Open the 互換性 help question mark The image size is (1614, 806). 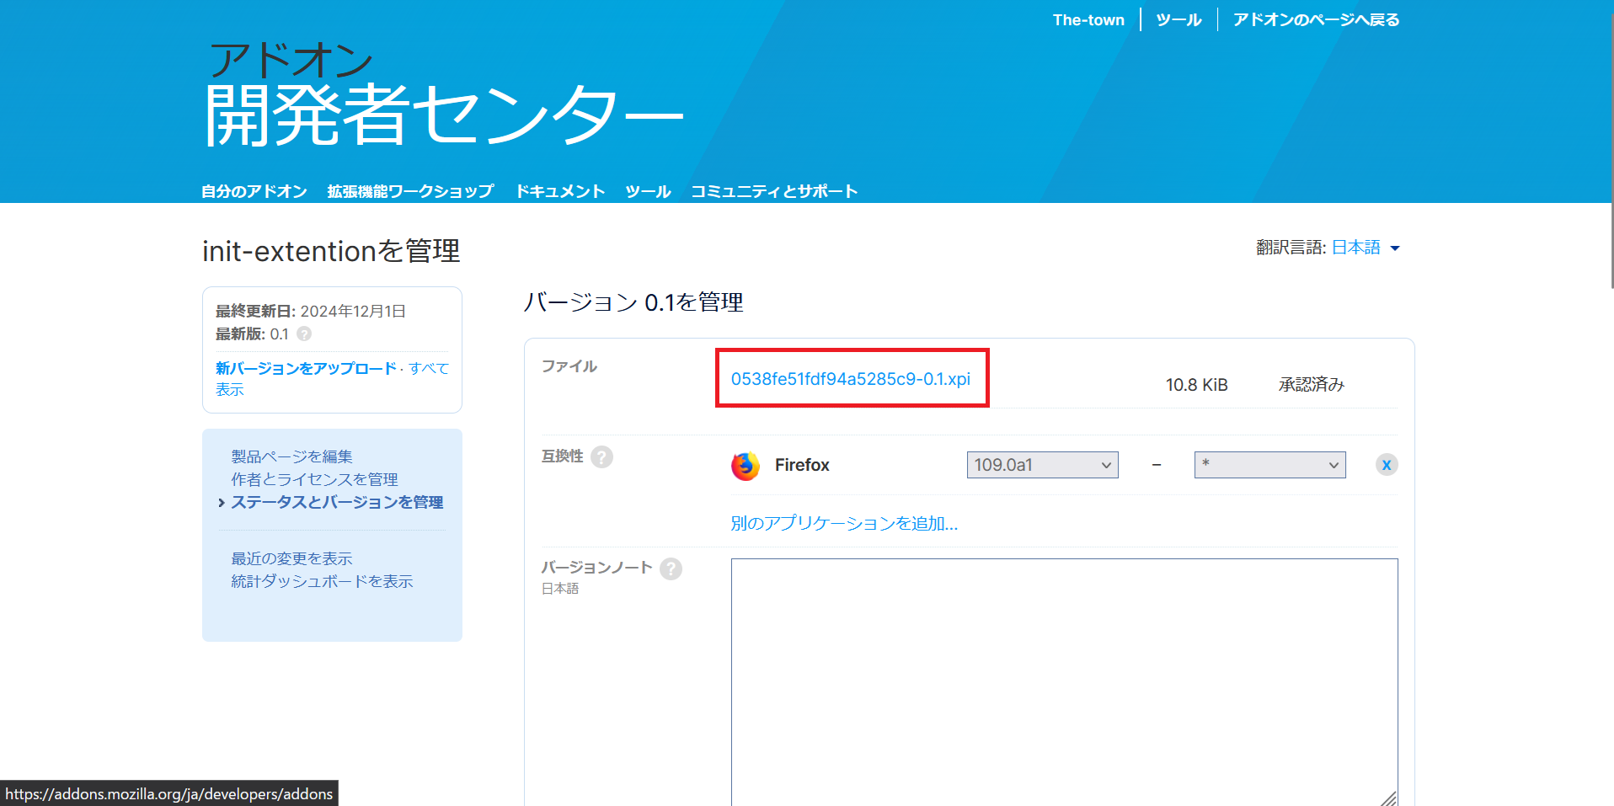click(601, 456)
